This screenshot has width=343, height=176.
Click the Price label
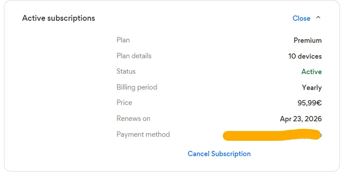click(x=124, y=103)
